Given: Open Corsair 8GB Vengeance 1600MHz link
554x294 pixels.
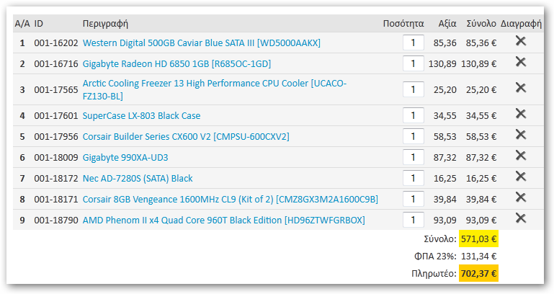Looking at the screenshot, I should point(231,200).
